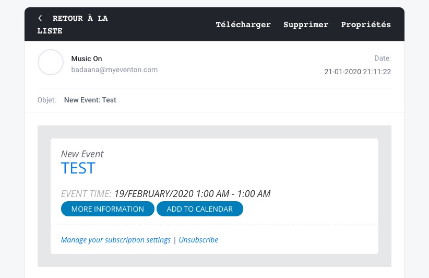This screenshot has width=429, height=278.
Task: Click the Date label in header
Action: [383, 59]
